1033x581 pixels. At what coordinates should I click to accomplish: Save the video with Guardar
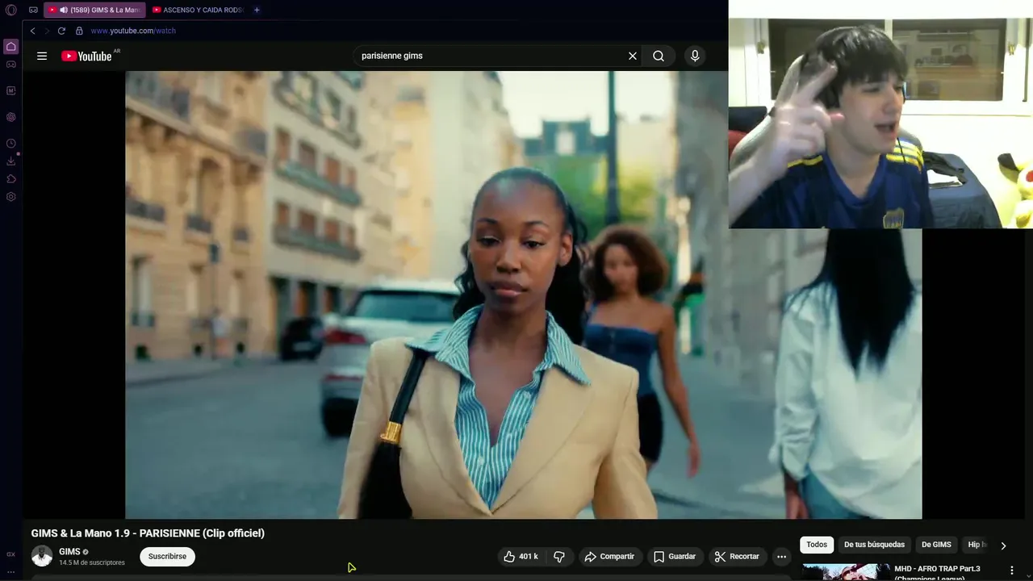675,556
